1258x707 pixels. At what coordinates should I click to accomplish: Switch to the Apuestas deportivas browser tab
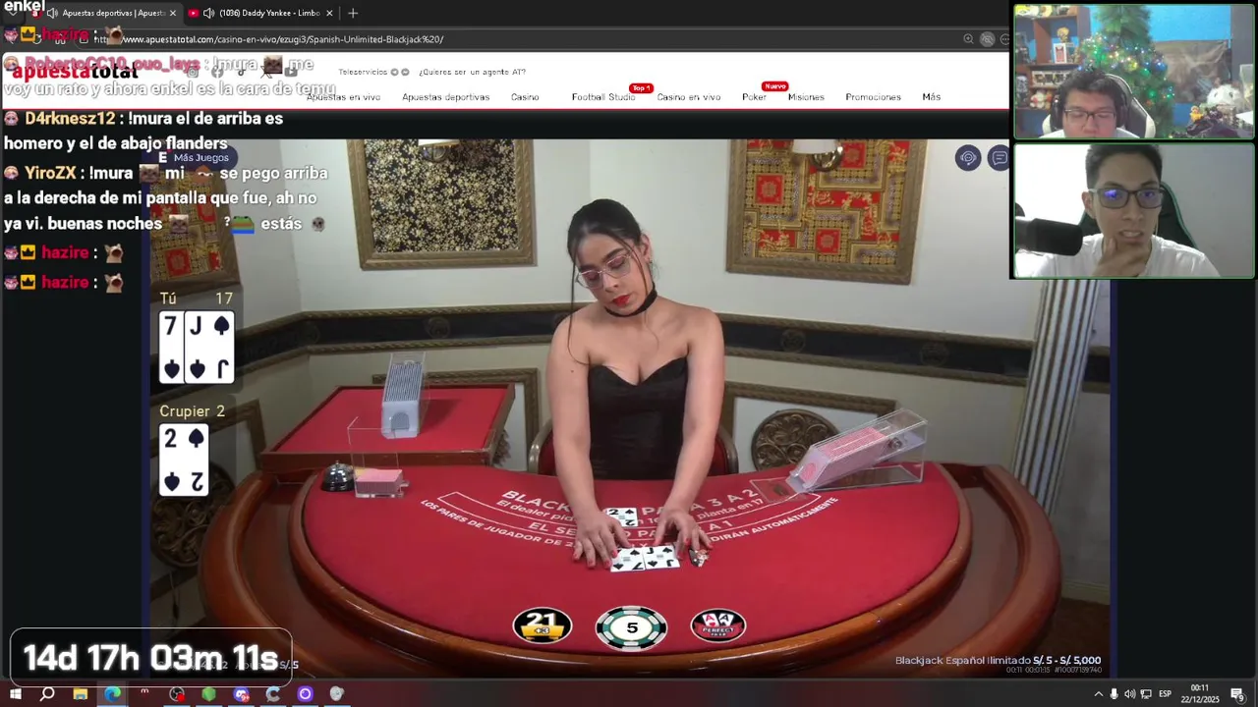point(113,13)
